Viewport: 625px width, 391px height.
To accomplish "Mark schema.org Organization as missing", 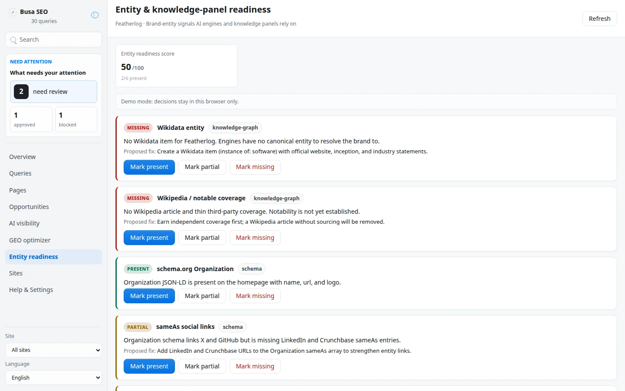I will pos(255,296).
